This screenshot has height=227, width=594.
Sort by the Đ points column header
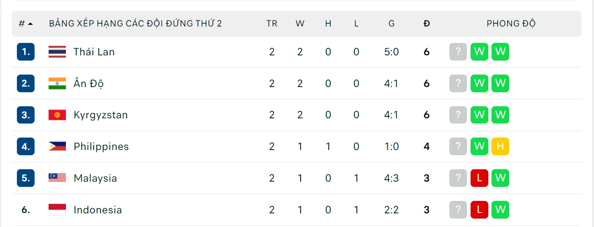pos(426,24)
